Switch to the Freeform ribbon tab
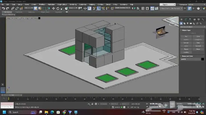206x115 pixels. point(19,12)
